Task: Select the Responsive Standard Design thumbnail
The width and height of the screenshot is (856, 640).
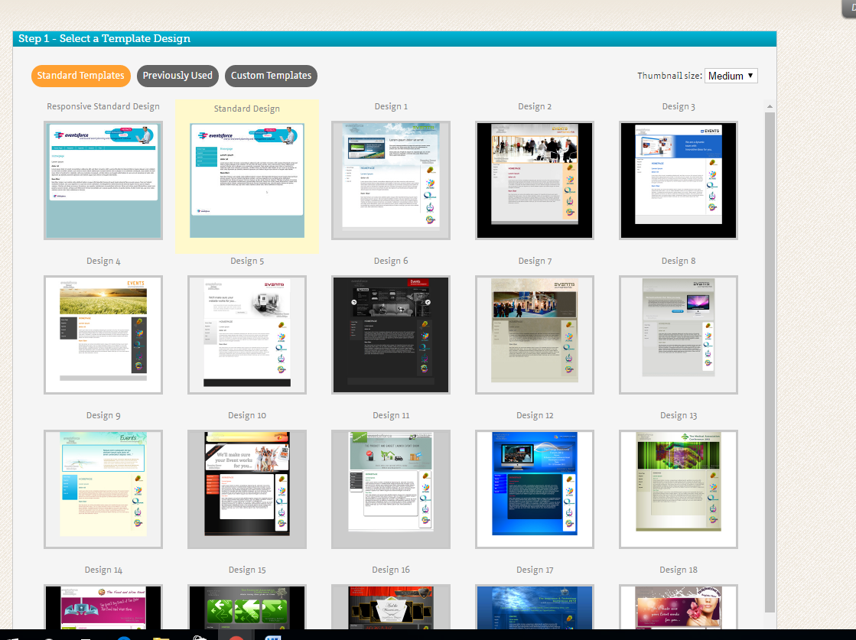Action: 103,180
